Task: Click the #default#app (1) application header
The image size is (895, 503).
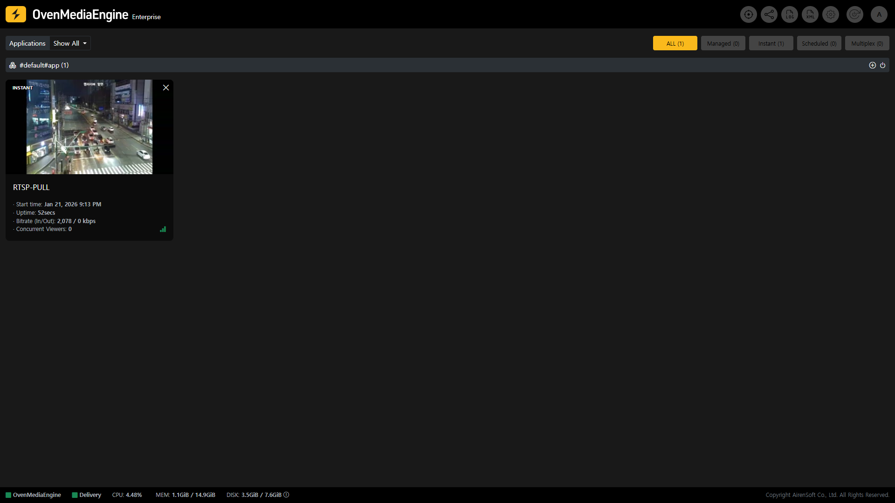Action: (x=44, y=65)
